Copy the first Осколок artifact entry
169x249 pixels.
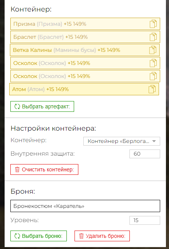(153, 63)
